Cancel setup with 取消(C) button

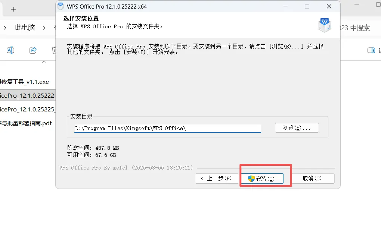pyautogui.click(x=312, y=179)
